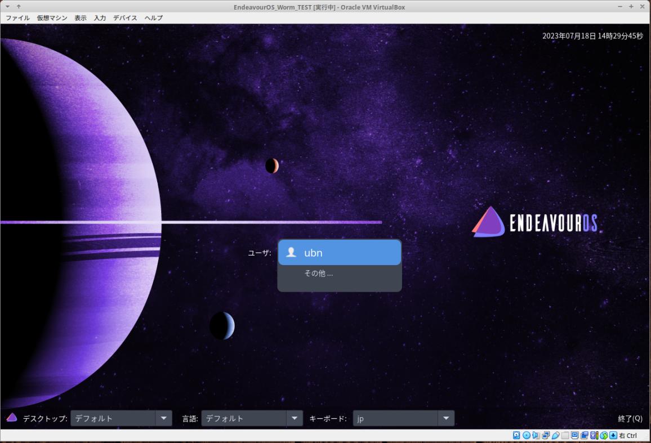Open the キーボード layout dropdown showing jp

point(404,418)
